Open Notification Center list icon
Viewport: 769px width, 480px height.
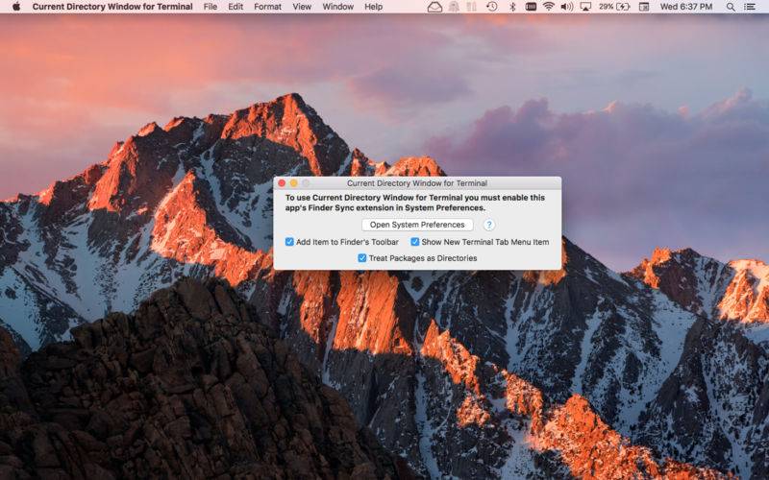point(750,7)
